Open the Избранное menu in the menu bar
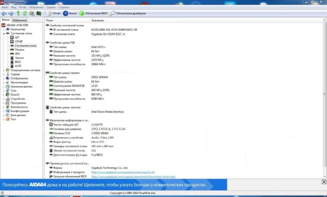Screen dimensions: 327x197 pyautogui.click(x=36, y=7)
